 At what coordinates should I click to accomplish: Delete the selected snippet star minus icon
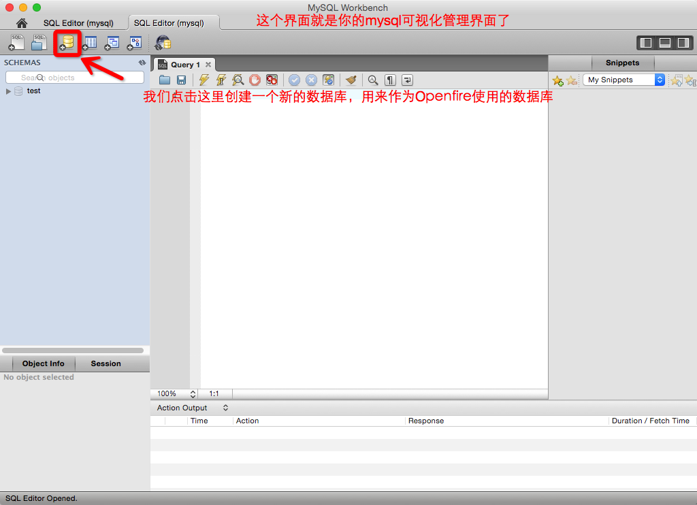tap(572, 80)
